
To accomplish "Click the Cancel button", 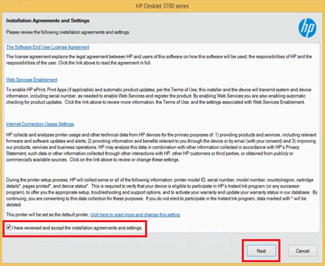I will (302, 251).
